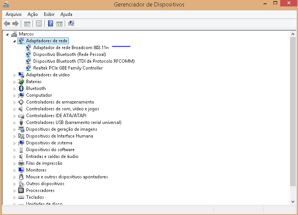
Task: Select Dispositivos do software entry
Action: (50, 150)
